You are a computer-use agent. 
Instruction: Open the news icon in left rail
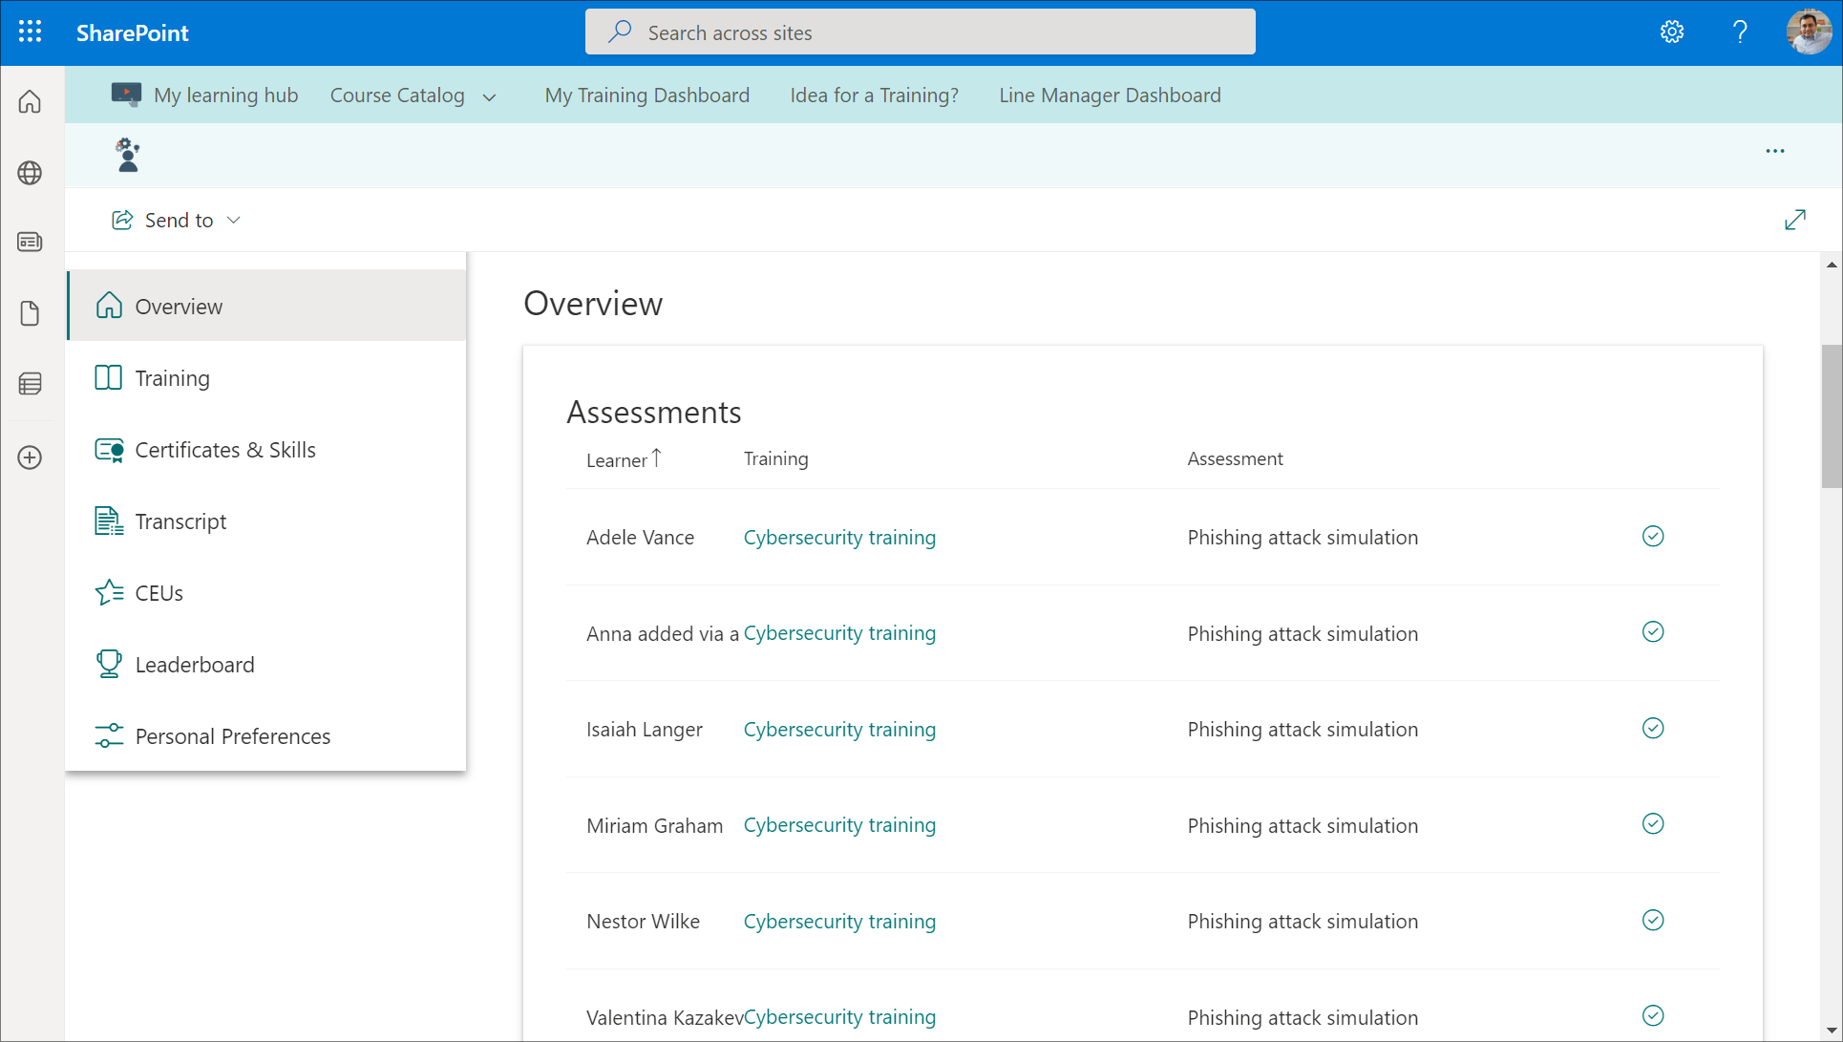(30, 242)
